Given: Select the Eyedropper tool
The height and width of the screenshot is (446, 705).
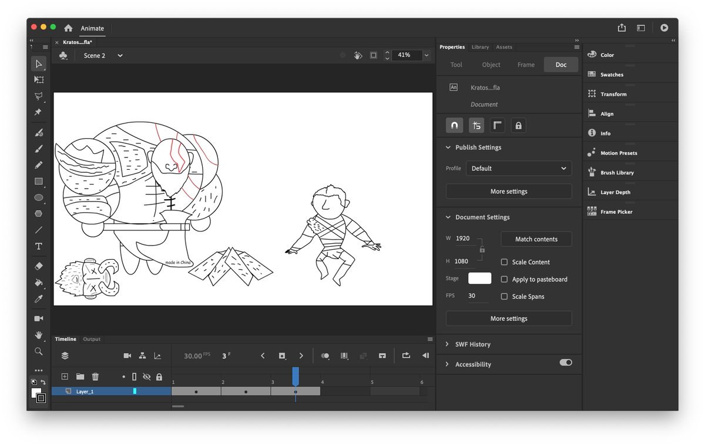Looking at the screenshot, I should click(39, 299).
